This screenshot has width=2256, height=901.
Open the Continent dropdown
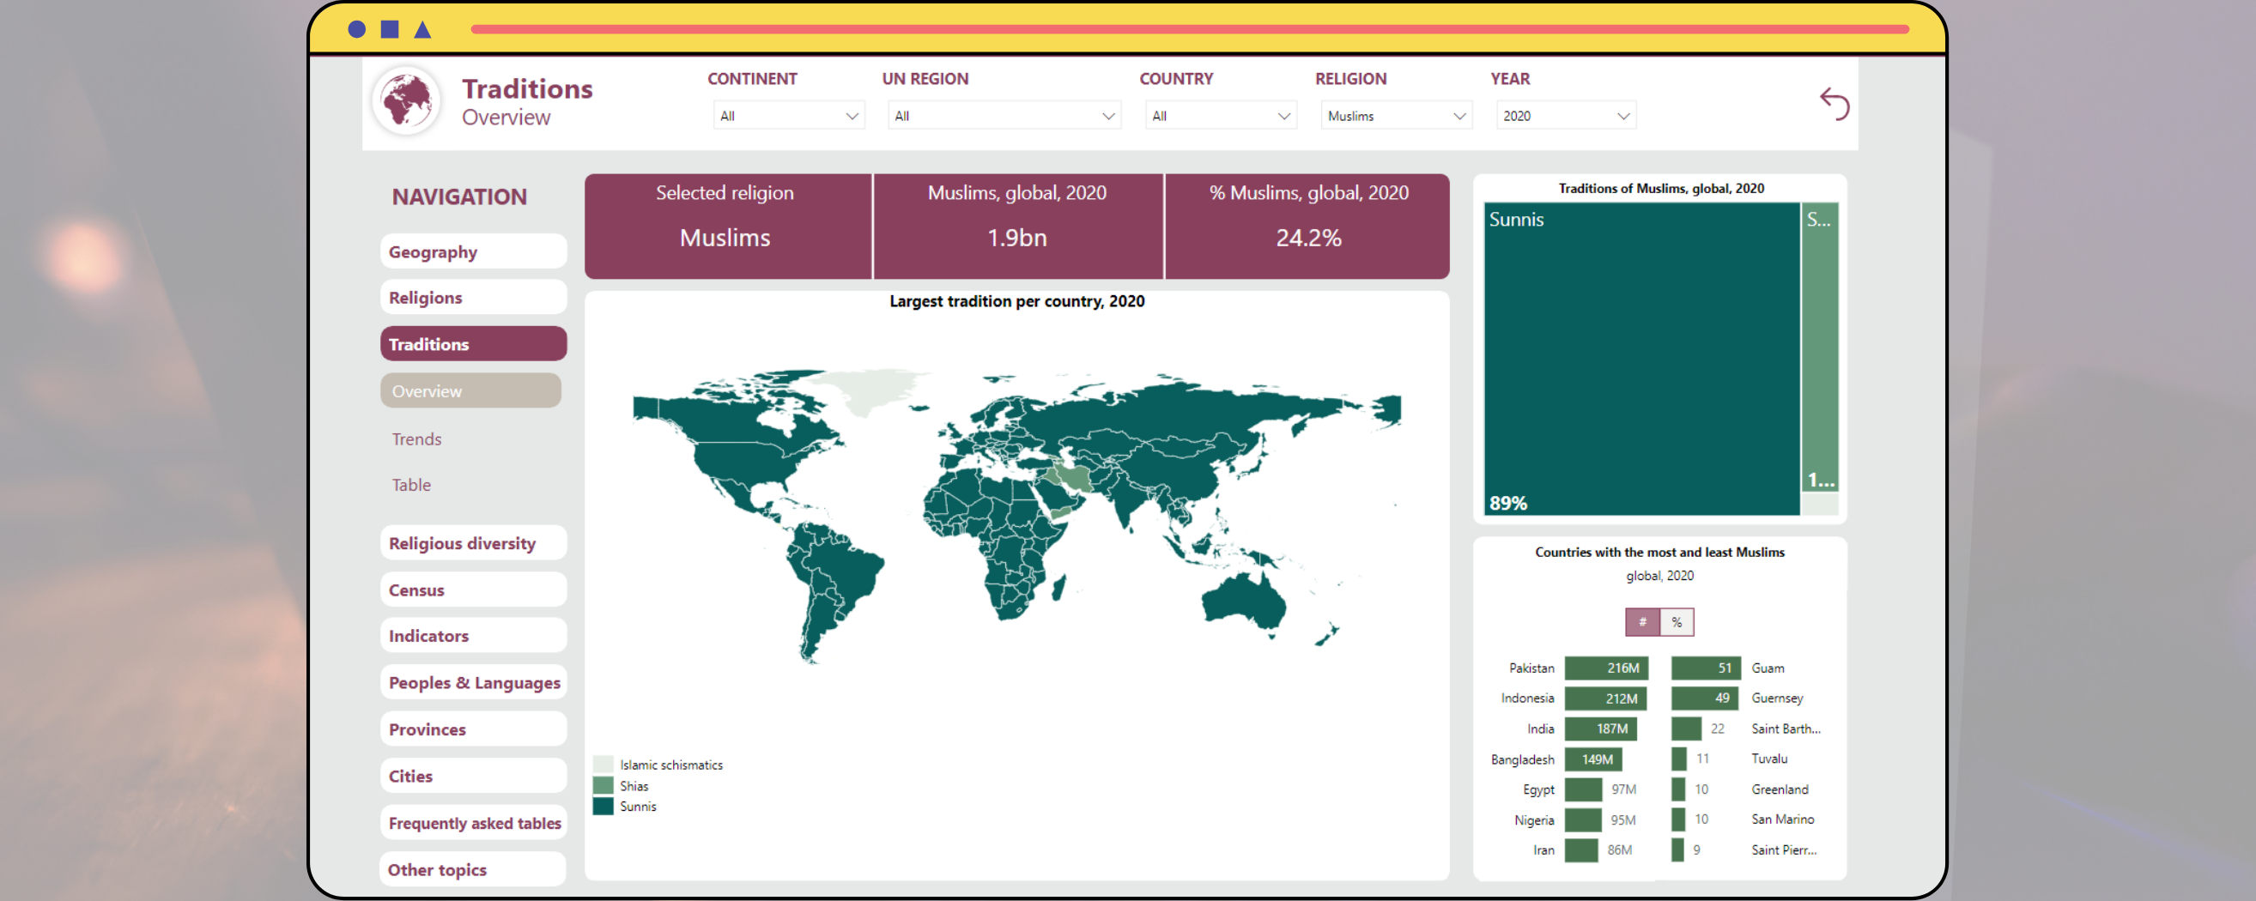tap(788, 116)
